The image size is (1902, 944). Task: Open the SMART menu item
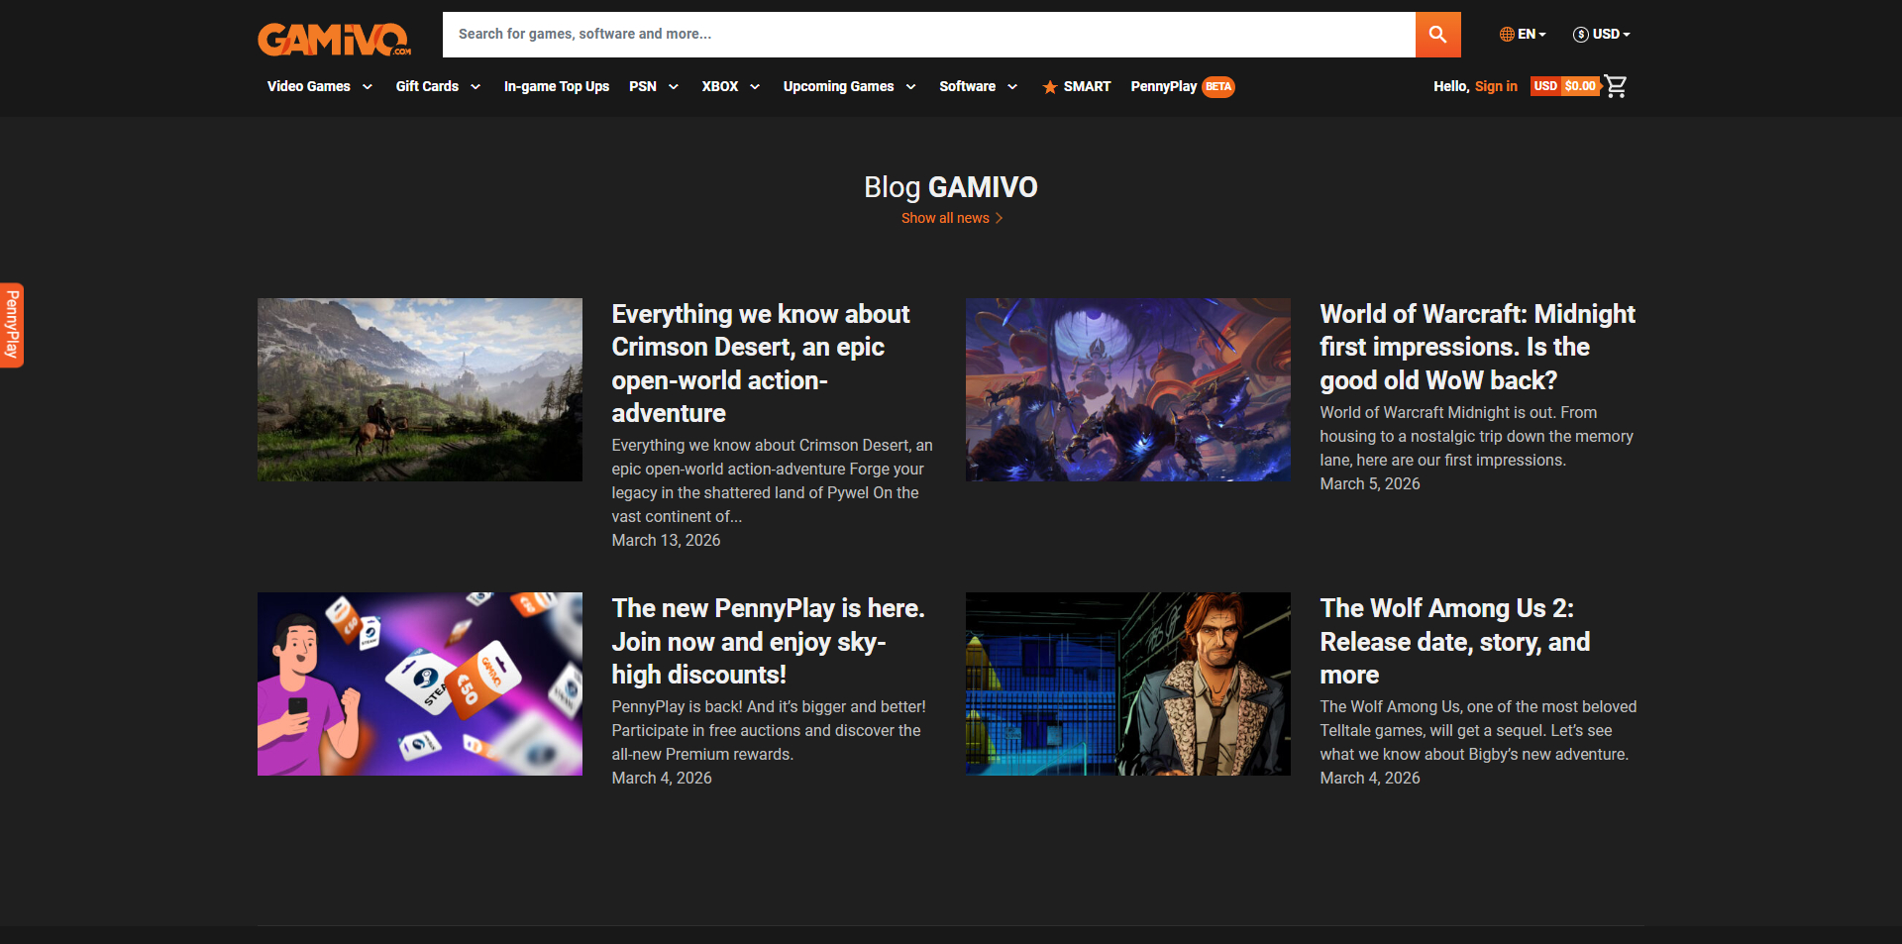[1087, 87]
